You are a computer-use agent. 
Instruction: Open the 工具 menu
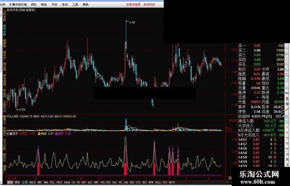pos(75,4)
